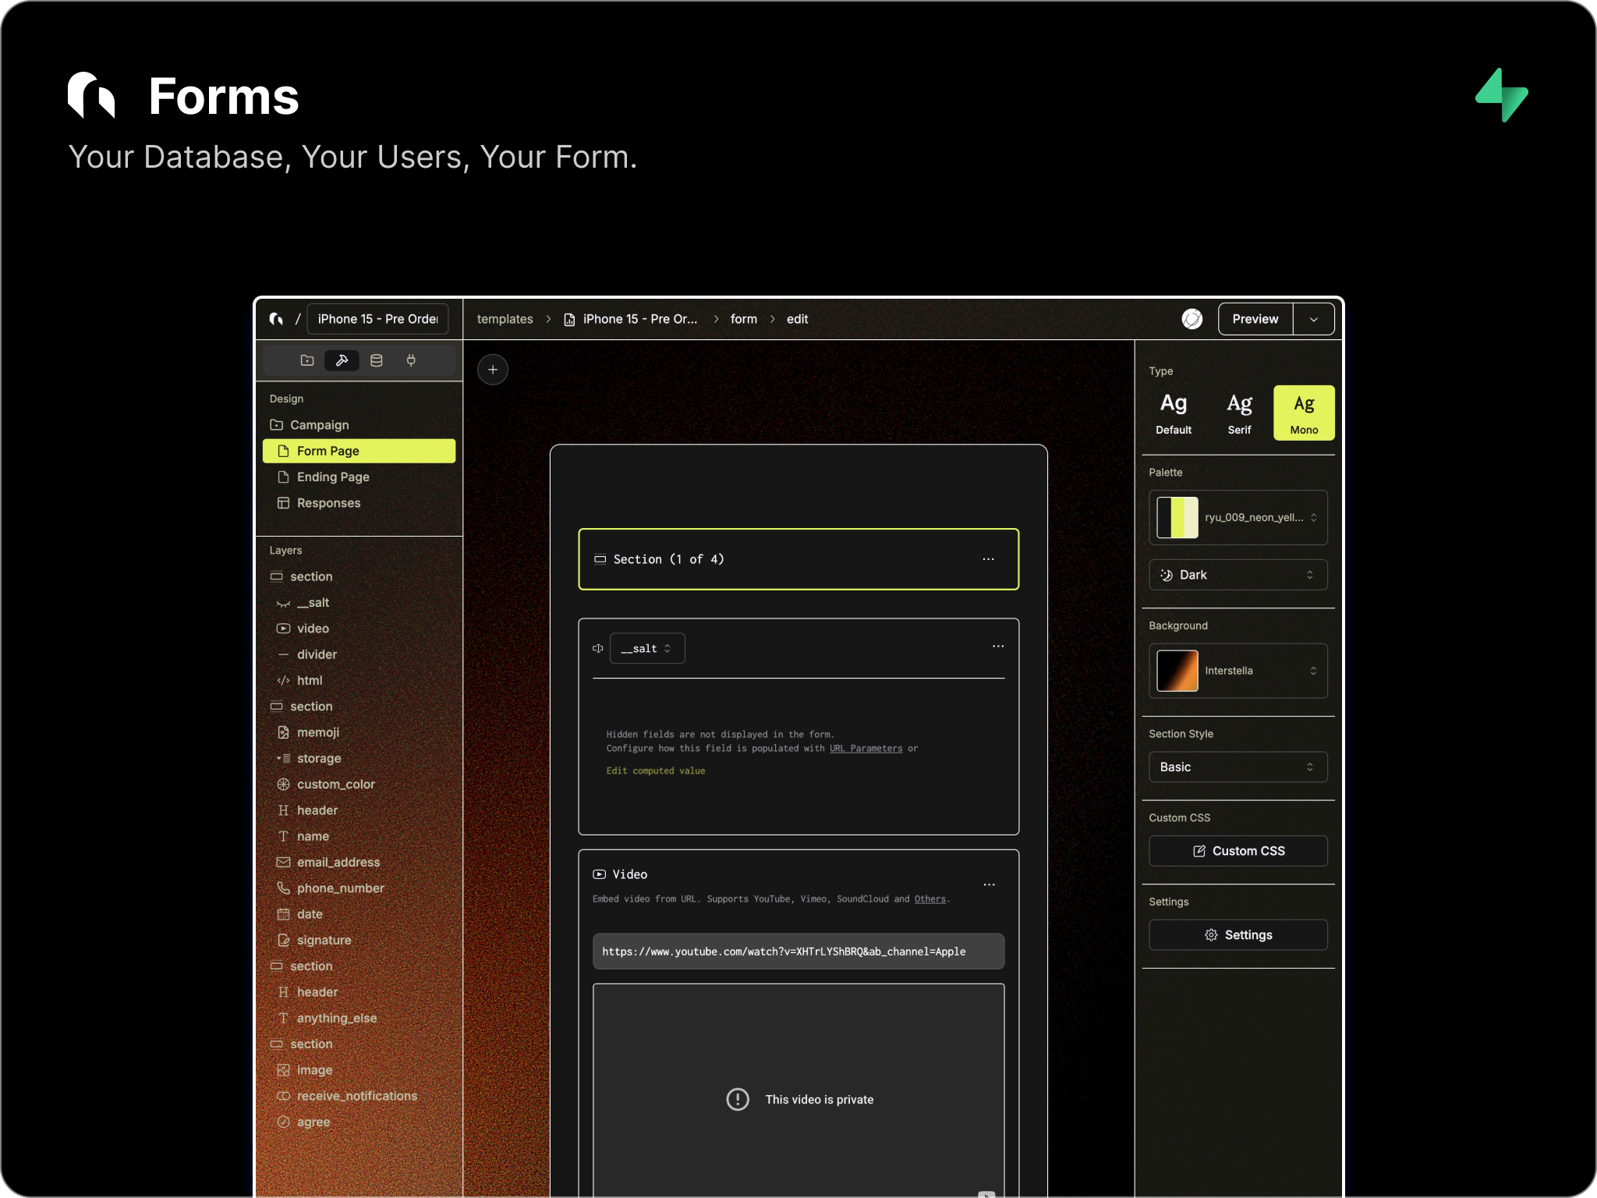Open the Dark theme dropdown
This screenshot has height=1198, width=1597.
coord(1238,575)
